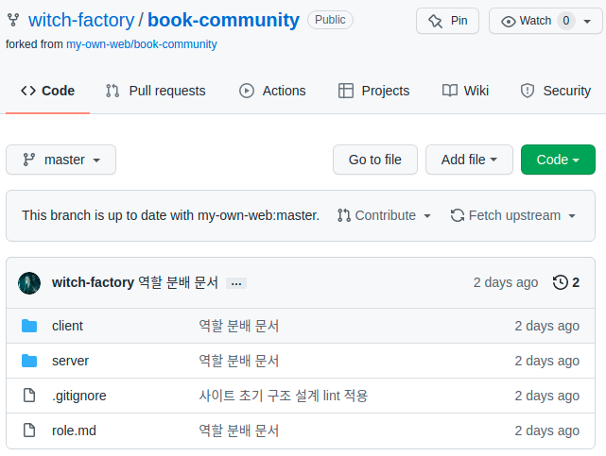Expand the Contribute menu
Screen dimensions: 606x456
pos(384,215)
